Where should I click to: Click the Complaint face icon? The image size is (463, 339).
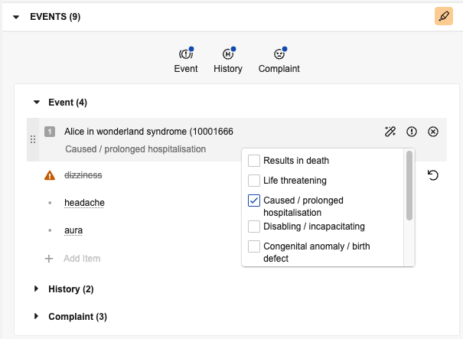tap(279, 55)
